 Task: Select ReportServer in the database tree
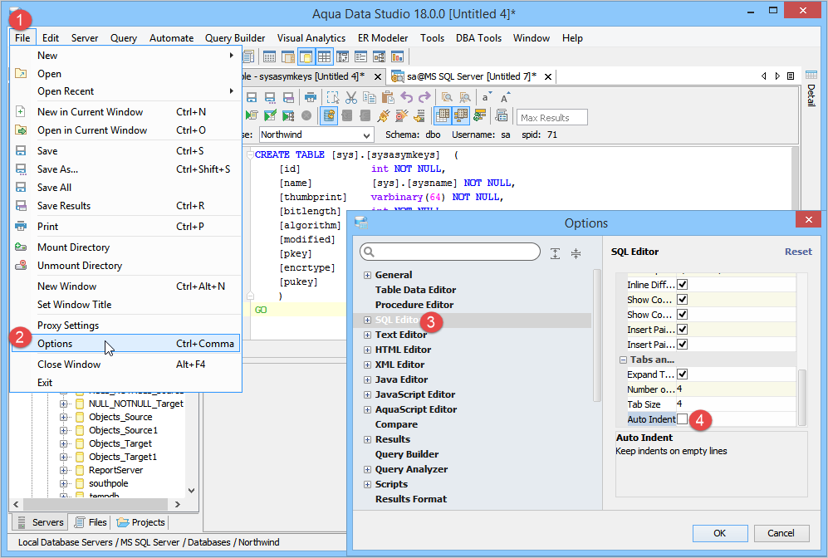tap(115, 470)
